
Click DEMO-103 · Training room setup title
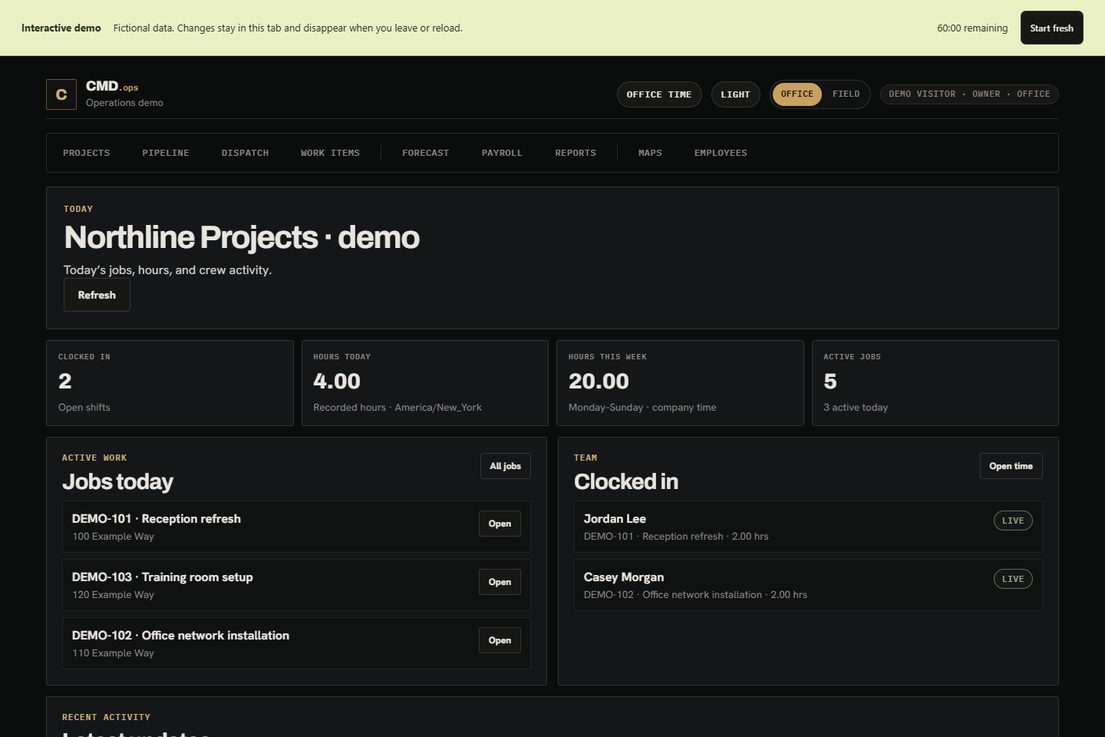[163, 577]
